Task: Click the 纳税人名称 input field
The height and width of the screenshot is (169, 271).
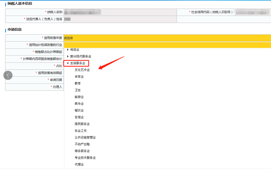Action: [120, 12]
